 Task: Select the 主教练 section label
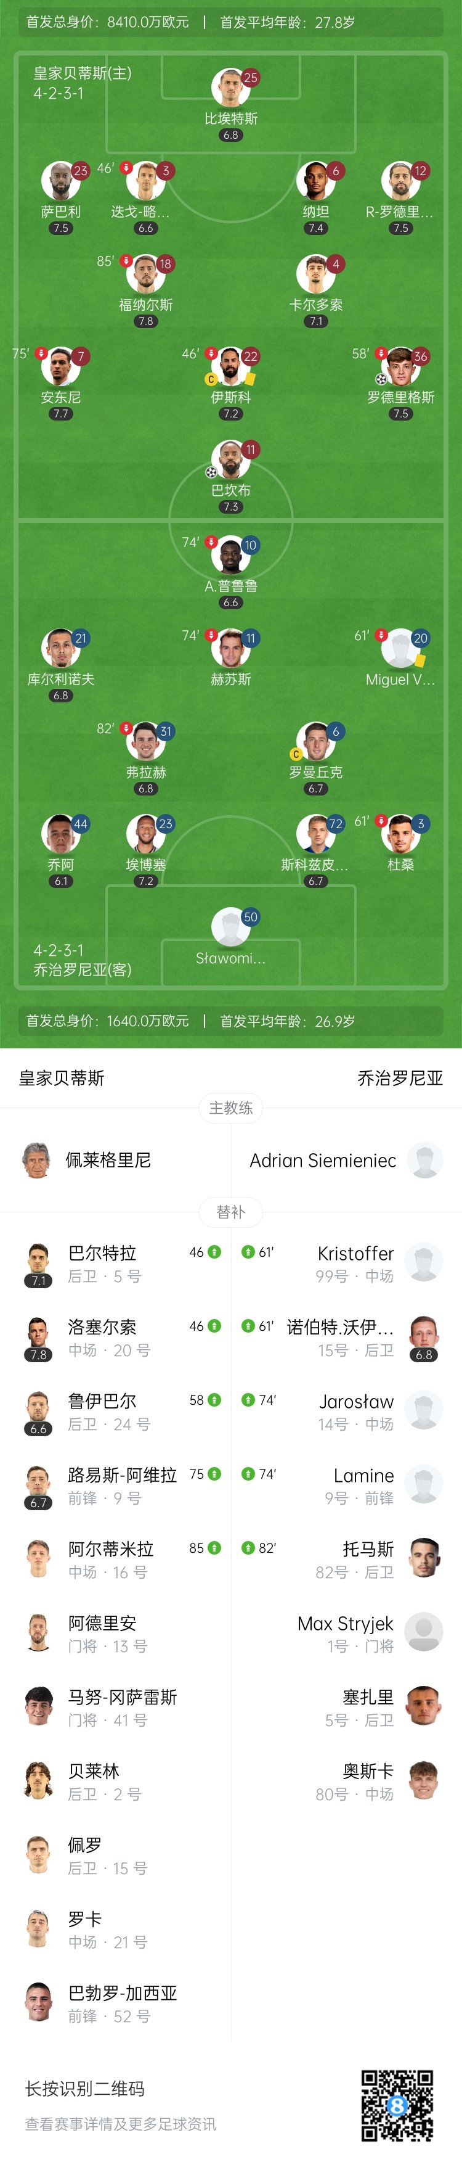point(231,1108)
